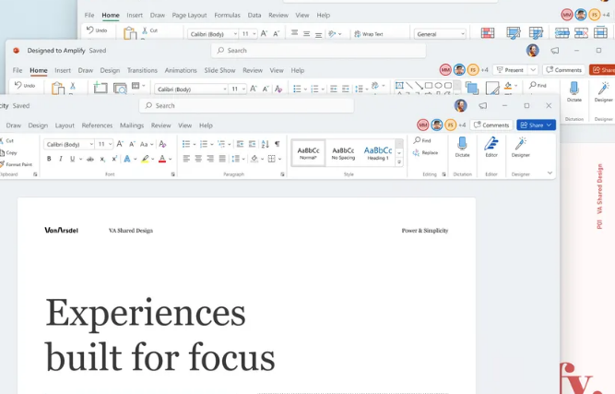
Task: Click Copy in Word clipboard group
Action: tap(8, 152)
